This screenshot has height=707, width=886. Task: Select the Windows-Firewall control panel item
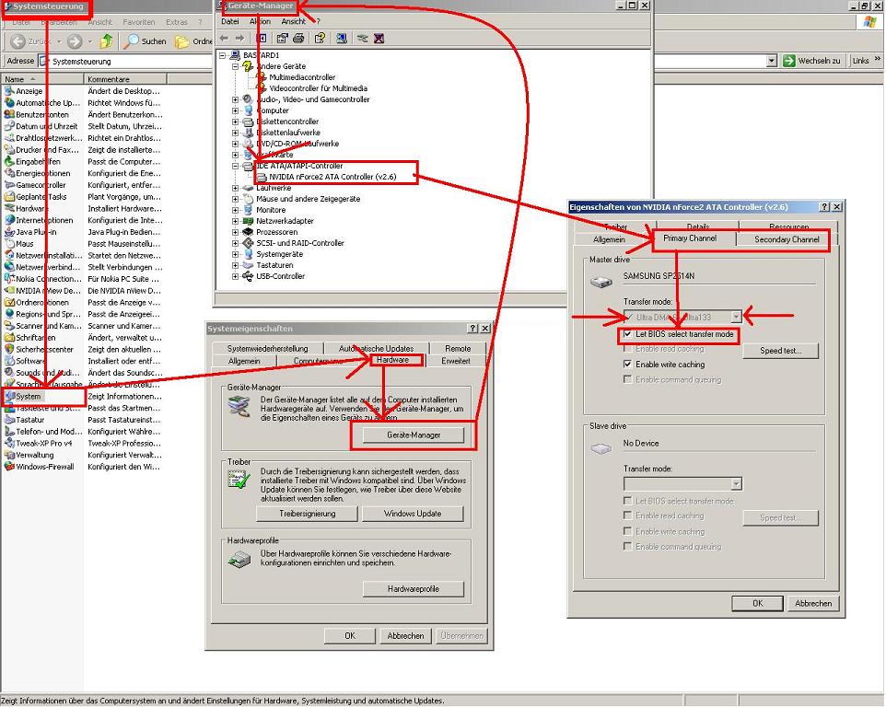click(39, 467)
